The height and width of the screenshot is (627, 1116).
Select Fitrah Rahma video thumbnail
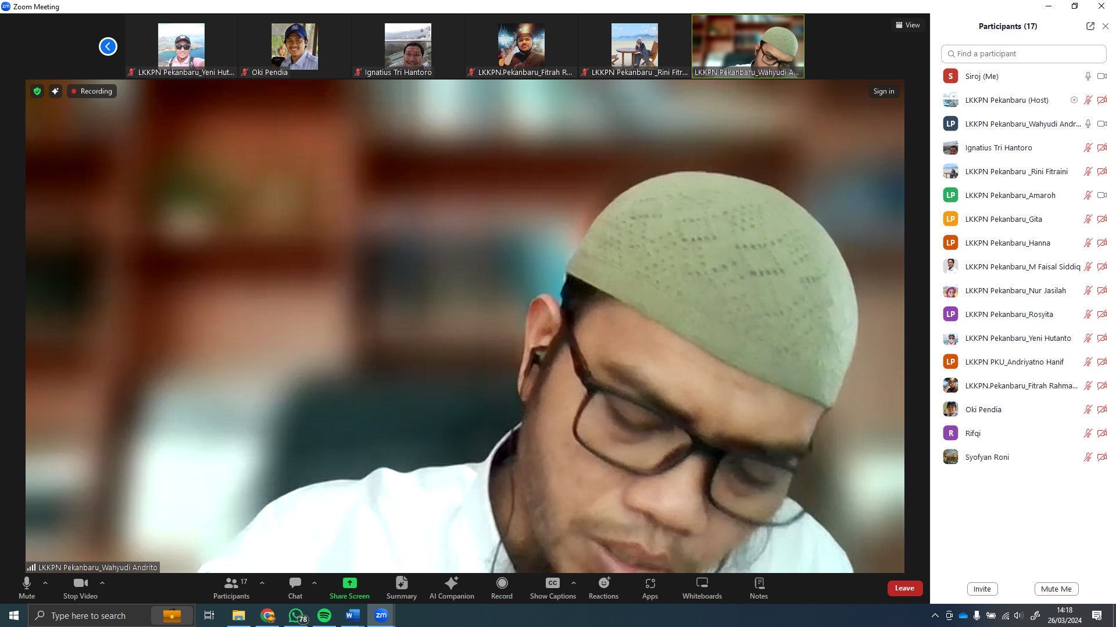[x=521, y=46]
